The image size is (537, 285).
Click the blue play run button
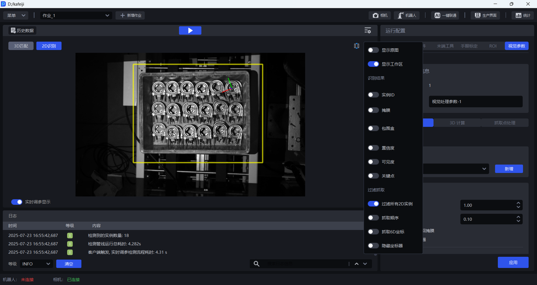pos(190,31)
